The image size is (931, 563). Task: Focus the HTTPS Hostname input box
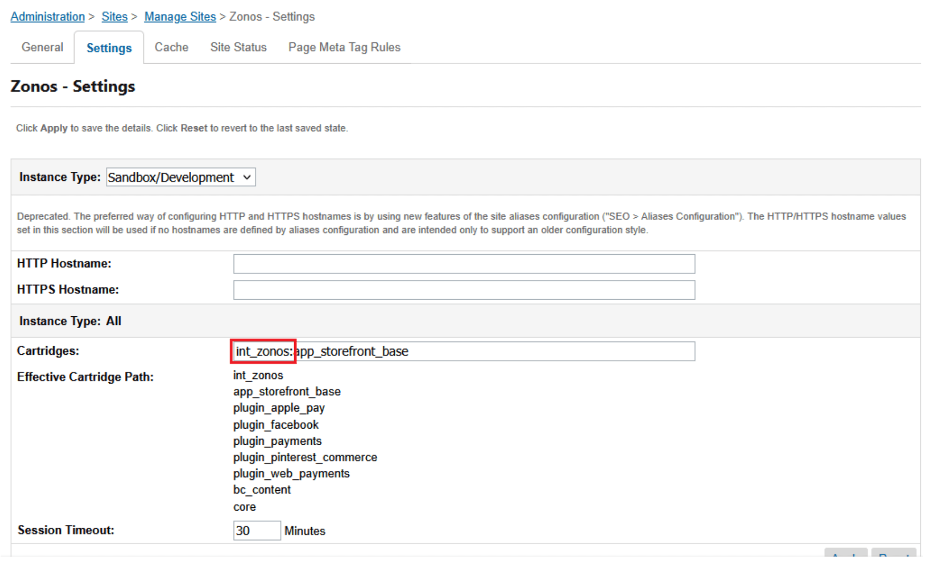point(464,290)
